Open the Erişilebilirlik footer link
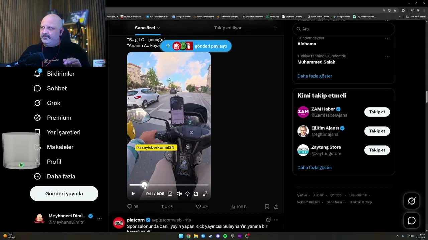The image size is (428, 240). point(358,195)
